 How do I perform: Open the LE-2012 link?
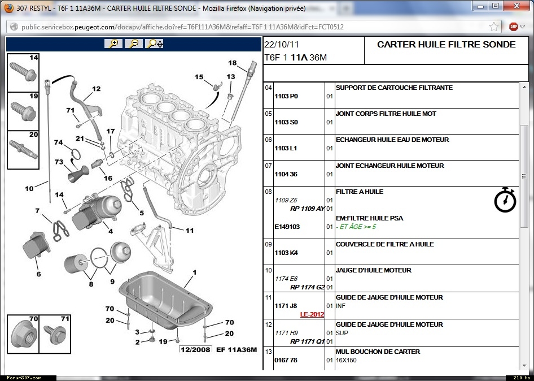point(312,314)
